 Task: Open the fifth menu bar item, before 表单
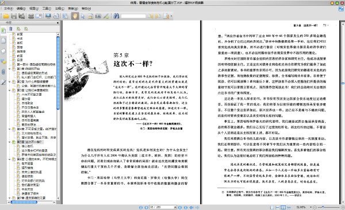pos(60,9)
